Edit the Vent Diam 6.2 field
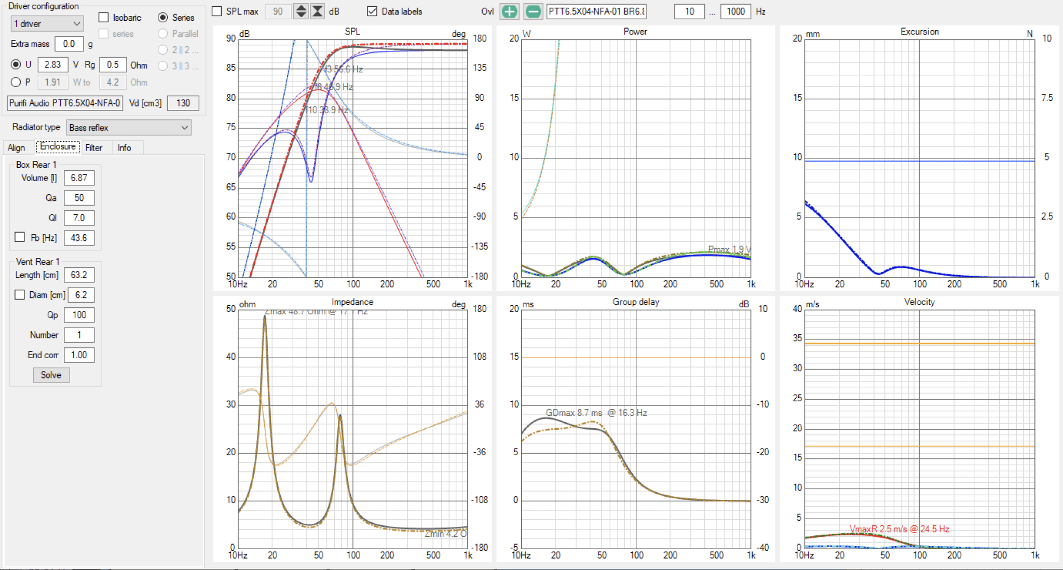 coord(81,295)
